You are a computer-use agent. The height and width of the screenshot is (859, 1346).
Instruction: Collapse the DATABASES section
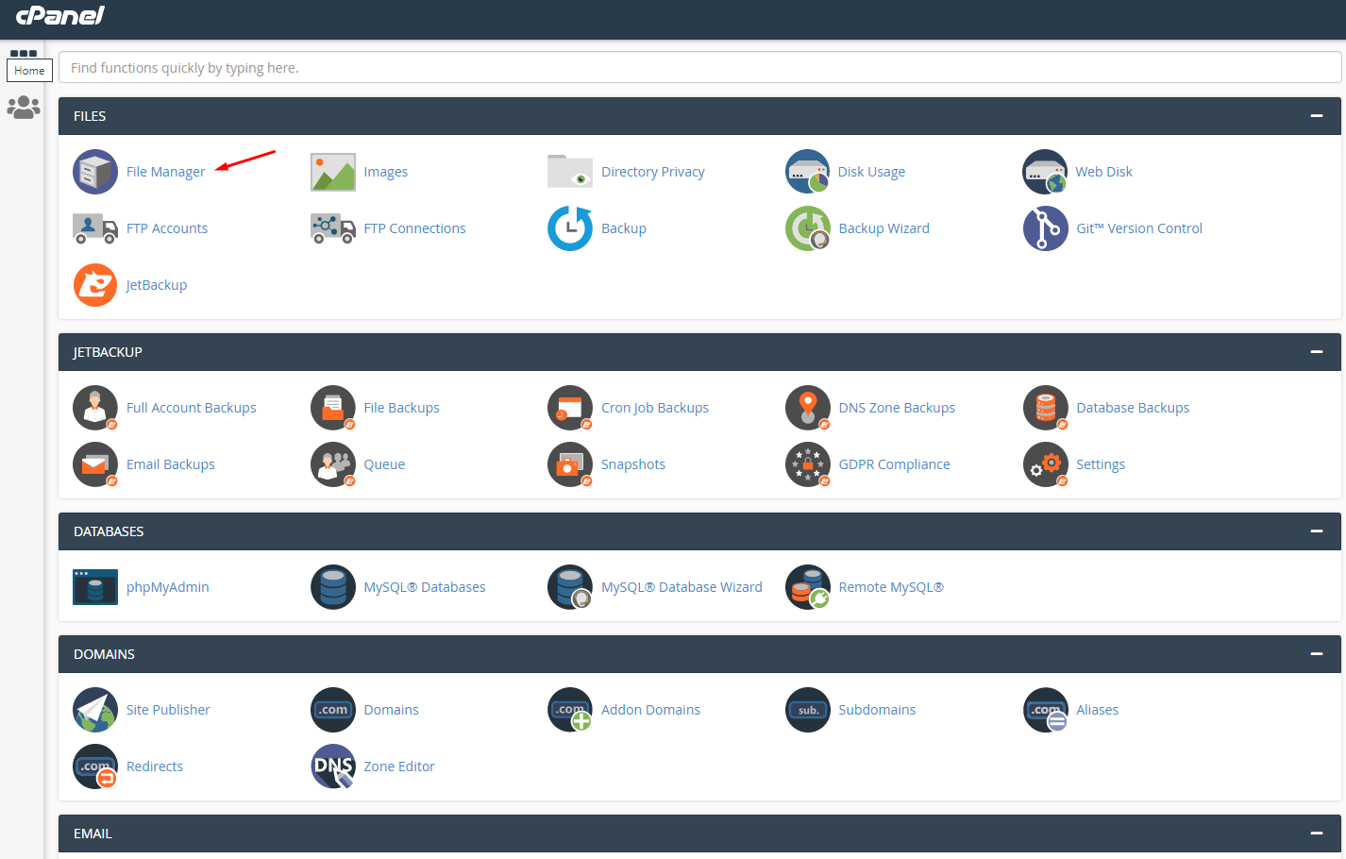(x=1316, y=531)
